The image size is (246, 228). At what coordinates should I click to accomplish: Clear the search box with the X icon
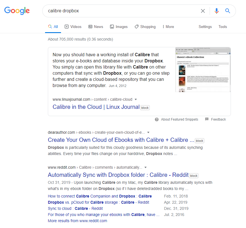pos(203,11)
